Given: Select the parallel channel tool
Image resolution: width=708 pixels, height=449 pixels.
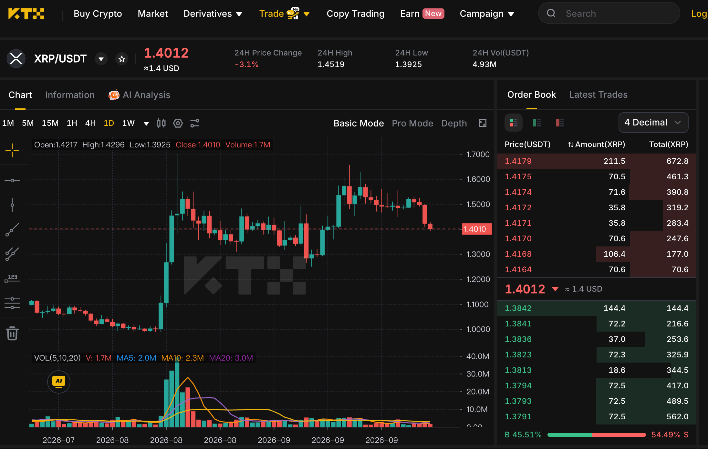Looking at the screenshot, I should 12,254.
